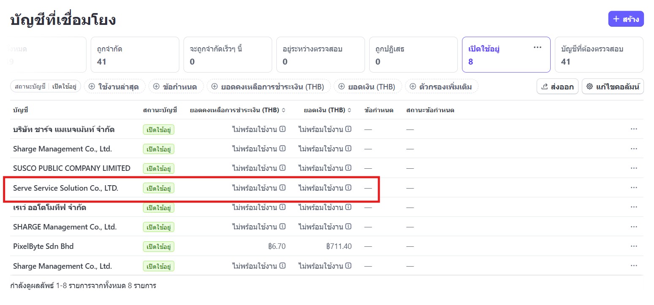
Task: Open the ตัวกรองเพิ่มเติม filter options
Action: coord(441,86)
